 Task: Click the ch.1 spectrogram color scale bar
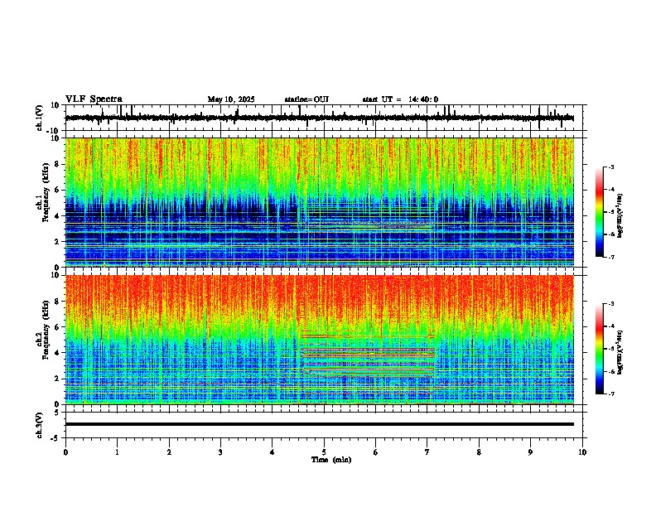pos(599,212)
